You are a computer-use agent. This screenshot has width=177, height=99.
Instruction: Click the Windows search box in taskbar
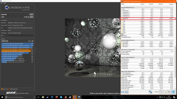[x=20, y=97]
